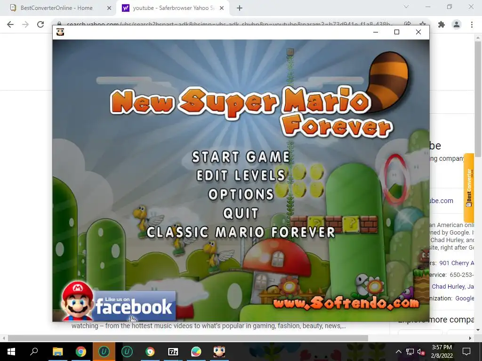Bookmark this page with star icon
The width and height of the screenshot is (482, 361).
pos(423,24)
